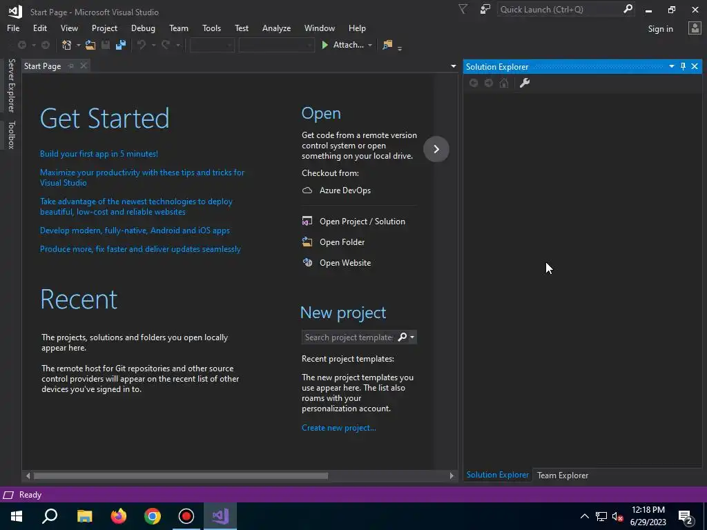Image resolution: width=707 pixels, height=530 pixels.
Task: Click the scrollbar right arrow
Action: point(452,475)
